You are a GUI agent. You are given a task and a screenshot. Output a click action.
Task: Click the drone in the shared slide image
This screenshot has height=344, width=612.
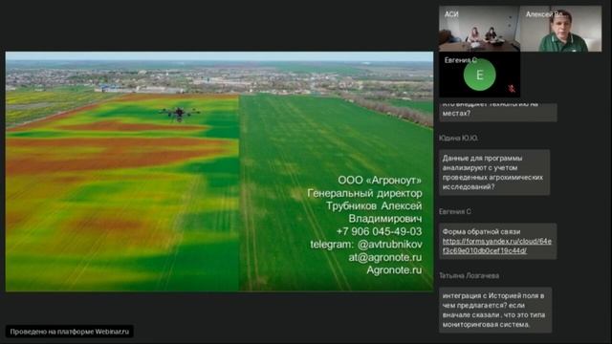point(179,114)
